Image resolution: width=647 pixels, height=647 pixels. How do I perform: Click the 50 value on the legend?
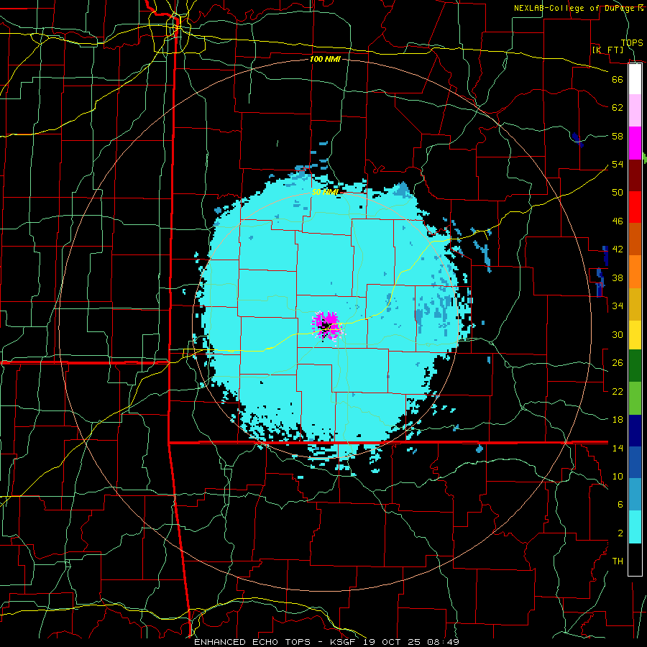618,193
